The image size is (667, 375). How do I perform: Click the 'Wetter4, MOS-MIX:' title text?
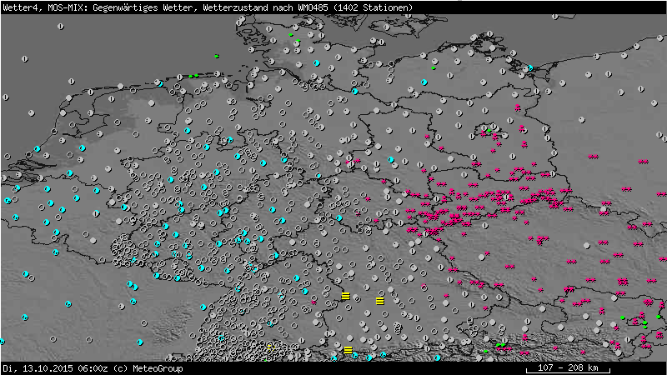(x=46, y=7)
